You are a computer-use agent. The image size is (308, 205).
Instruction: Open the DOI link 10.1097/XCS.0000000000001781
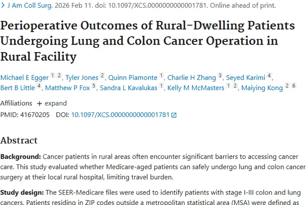pos(120,115)
